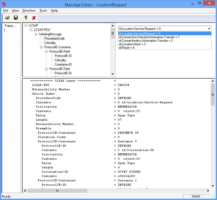Click the value x0022A689 in decode
Viewport: 217px width, 200px height.
click(126, 176)
